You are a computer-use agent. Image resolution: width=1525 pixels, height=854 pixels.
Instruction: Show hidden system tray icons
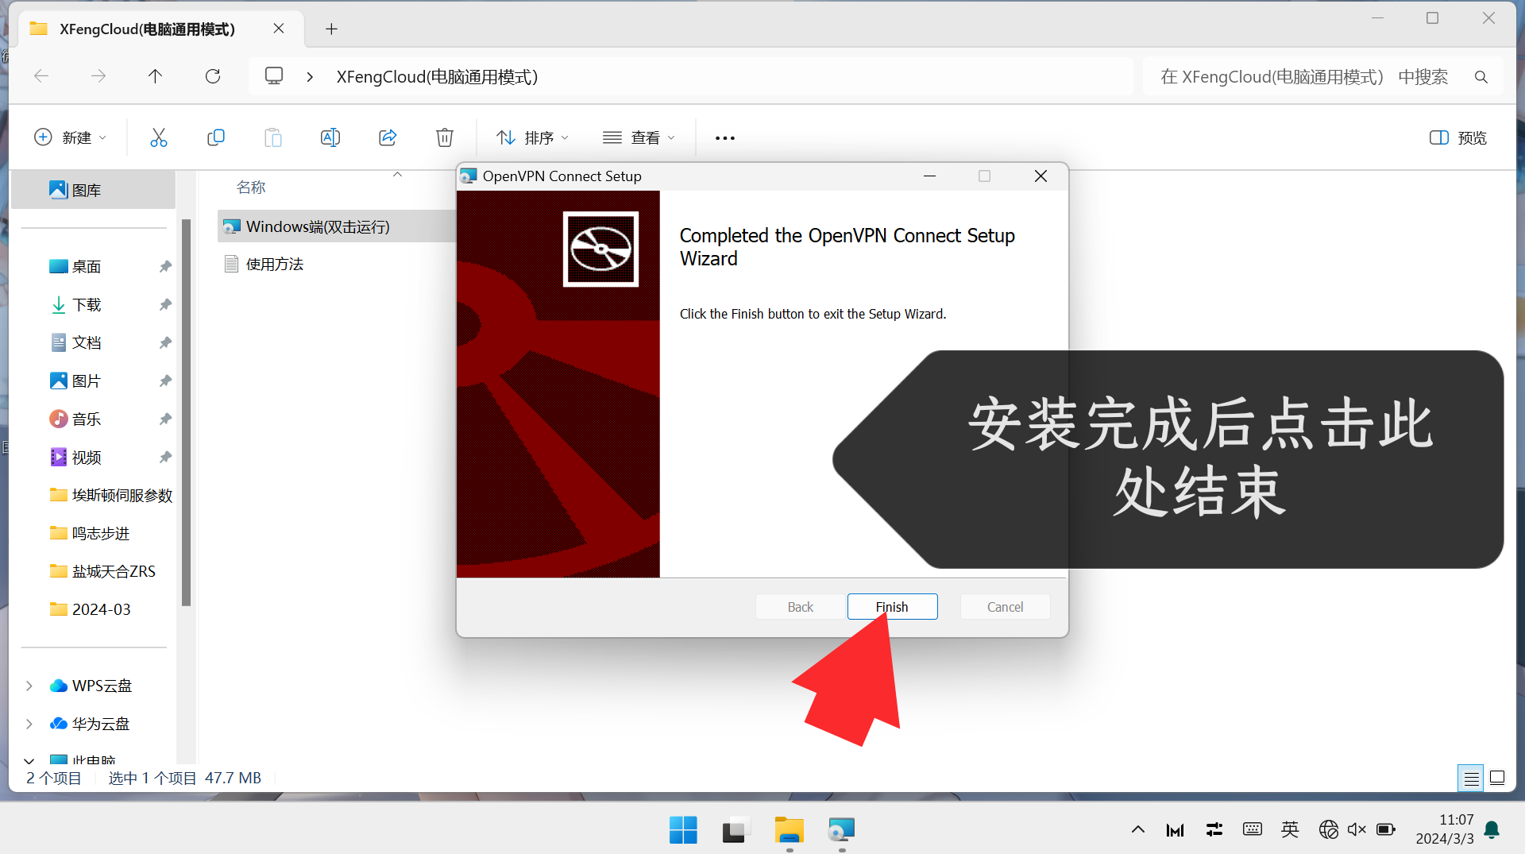point(1138,829)
